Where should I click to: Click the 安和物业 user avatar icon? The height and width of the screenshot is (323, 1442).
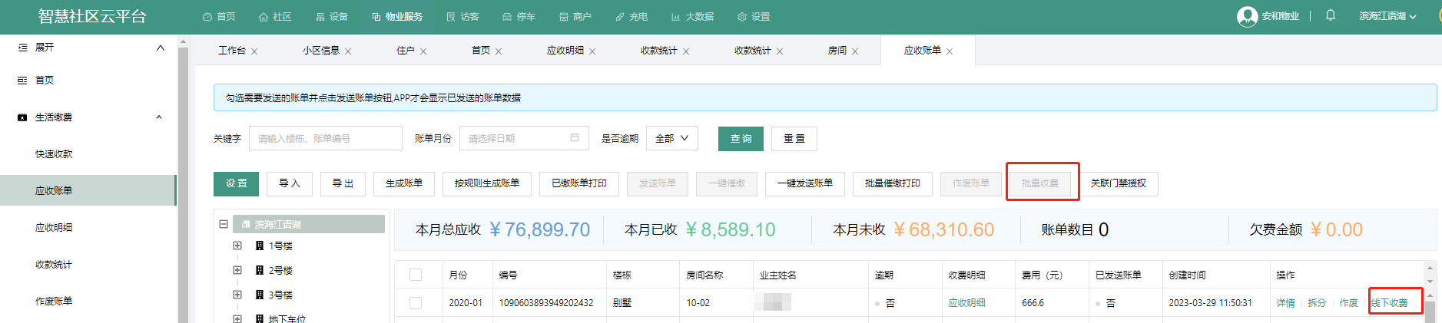[1247, 16]
